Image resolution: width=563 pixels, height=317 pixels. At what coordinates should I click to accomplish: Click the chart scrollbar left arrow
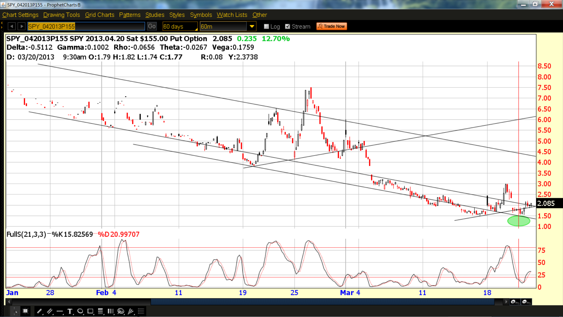pos(9,302)
